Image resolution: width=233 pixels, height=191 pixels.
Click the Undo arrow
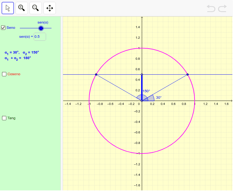[x=211, y=8]
